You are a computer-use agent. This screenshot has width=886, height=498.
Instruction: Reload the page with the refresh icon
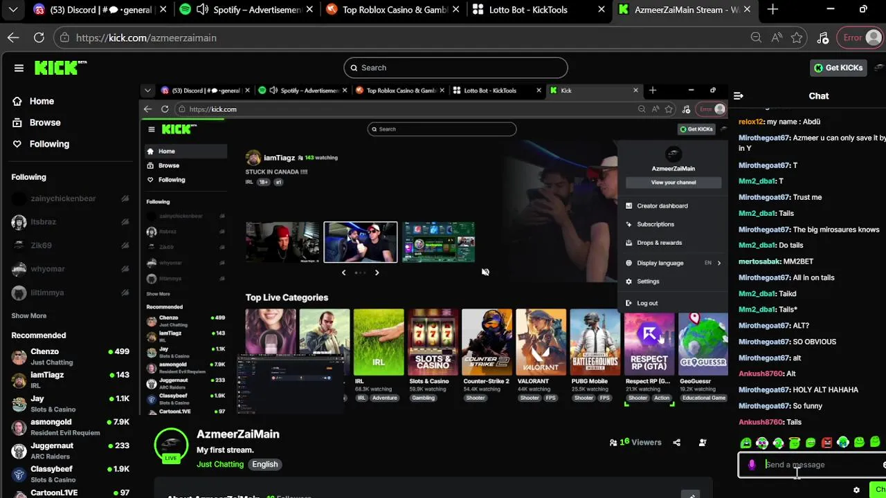point(39,38)
